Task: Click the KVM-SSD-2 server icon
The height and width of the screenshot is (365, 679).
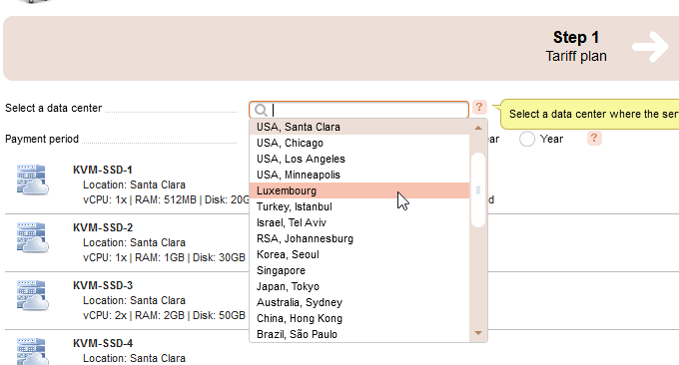Action: click(x=33, y=237)
